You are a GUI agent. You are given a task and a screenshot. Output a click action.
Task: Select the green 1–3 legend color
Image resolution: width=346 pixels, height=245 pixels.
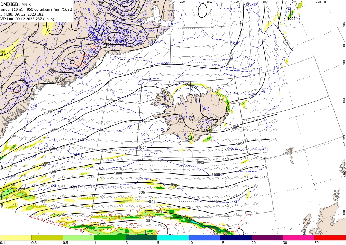pyautogui.click(x=110, y=237)
